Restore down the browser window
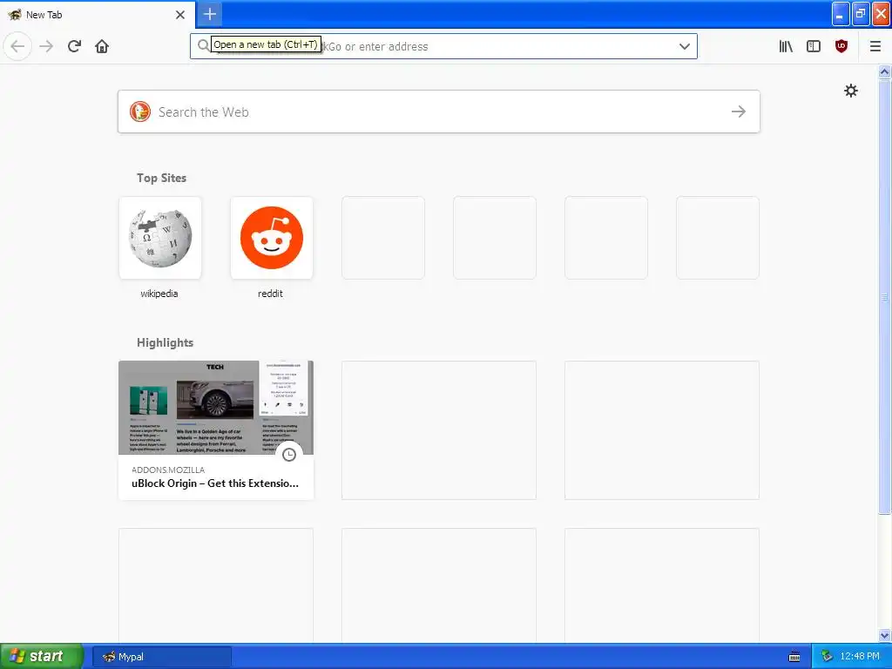The width and height of the screenshot is (892, 669). click(861, 14)
